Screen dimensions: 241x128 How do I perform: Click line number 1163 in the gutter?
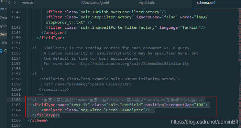coord(16,105)
